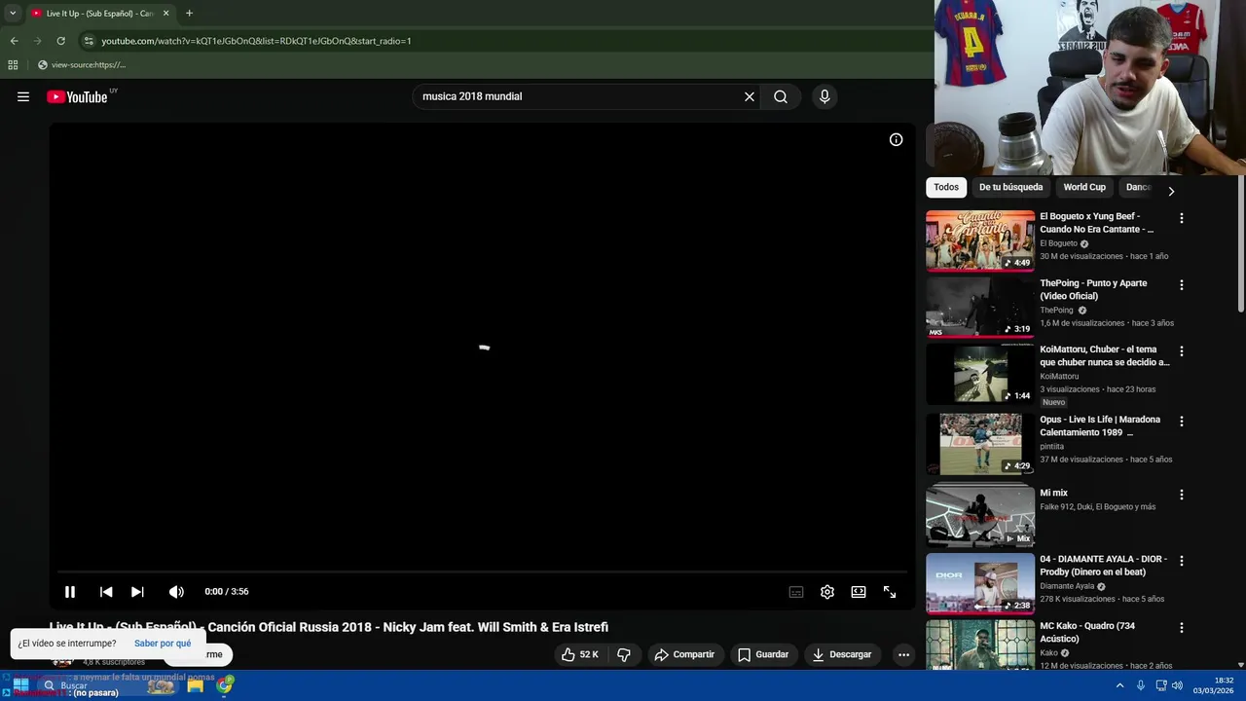Select the partially visible 'Dance' chip
Screen dimensions: 1246x701
point(1137,187)
